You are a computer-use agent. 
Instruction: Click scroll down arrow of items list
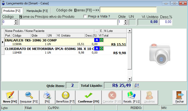[x=130, y=79]
